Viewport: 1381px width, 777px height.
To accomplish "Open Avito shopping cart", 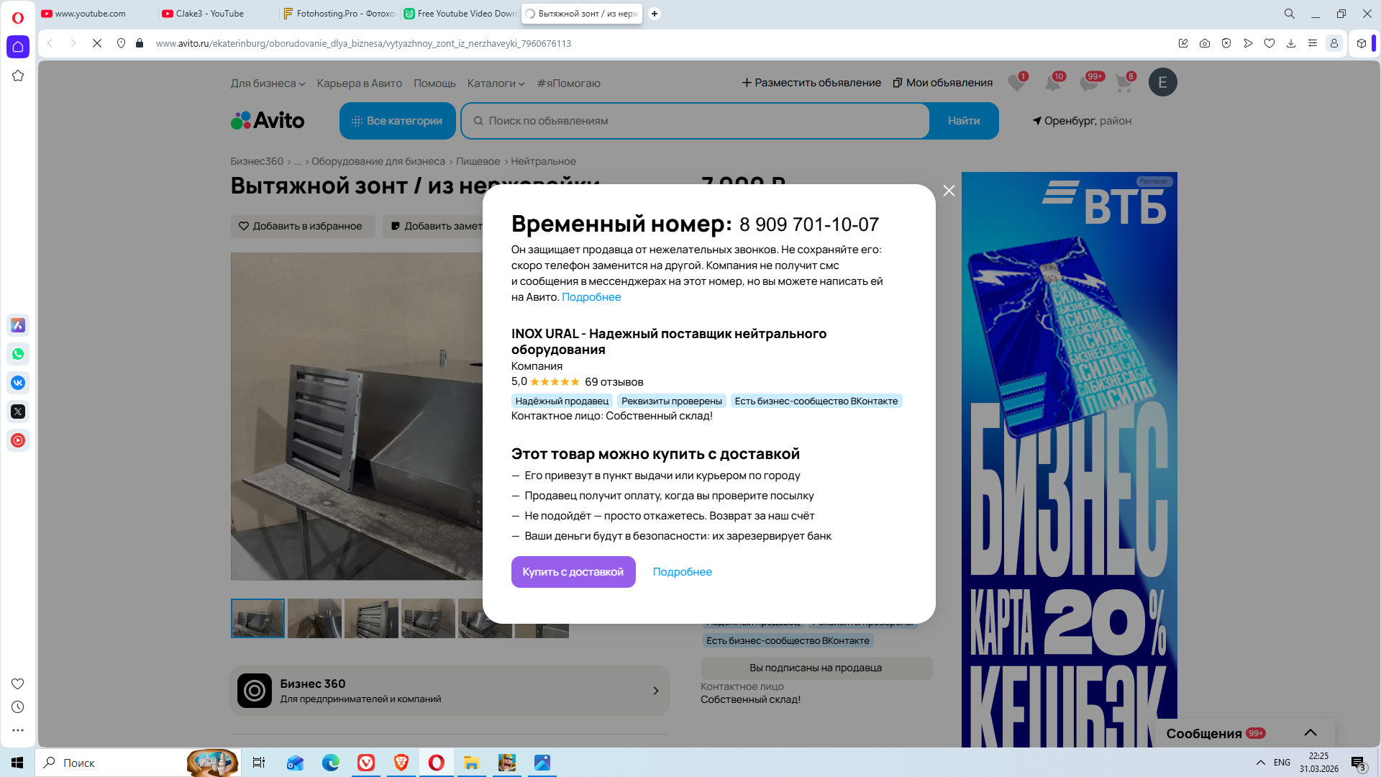I will [1124, 83].
